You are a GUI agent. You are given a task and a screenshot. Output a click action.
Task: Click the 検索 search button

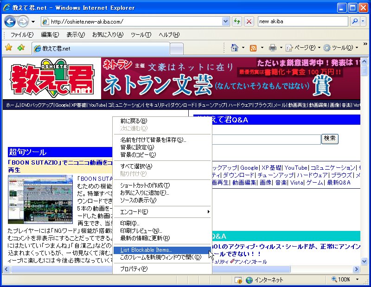pos(330,139)
